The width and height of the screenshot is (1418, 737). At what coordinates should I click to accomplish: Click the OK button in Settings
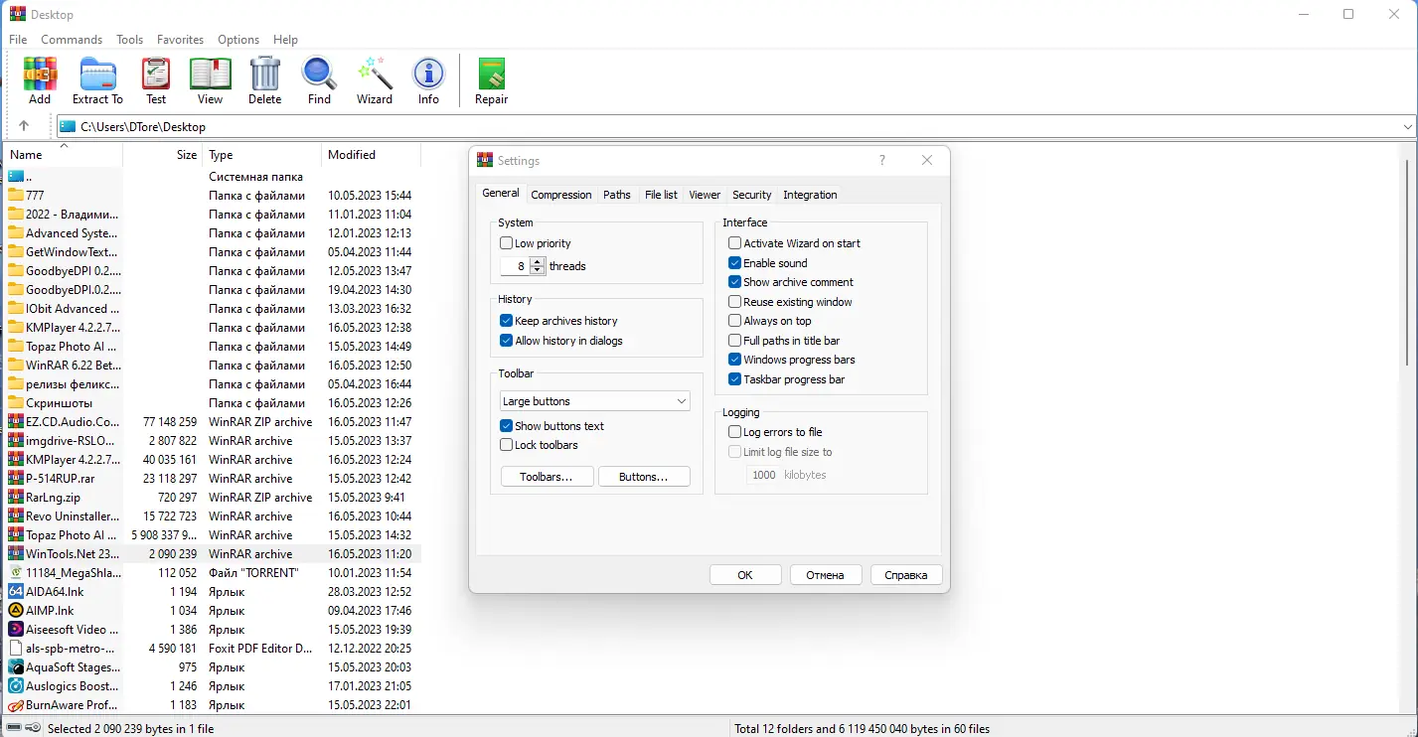tap(745, 575)
